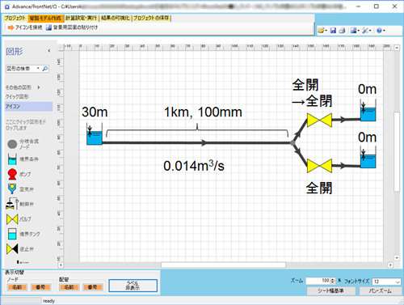
Task: Toggle pipe (配管) 名前 display button
Action: click(x=69, y=287)
